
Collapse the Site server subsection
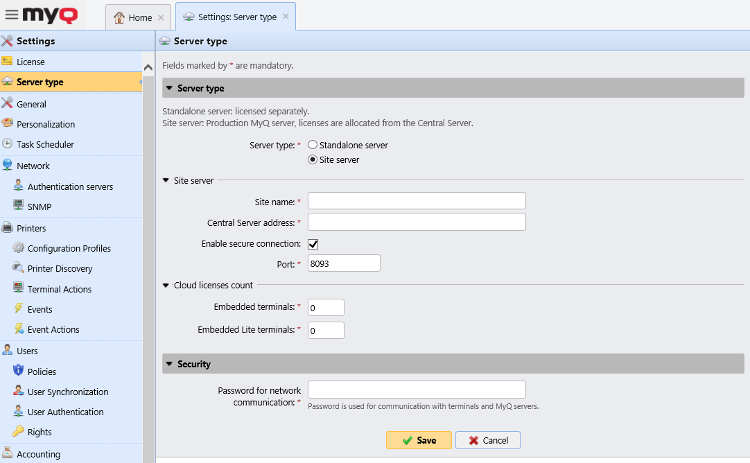point(166,179)
